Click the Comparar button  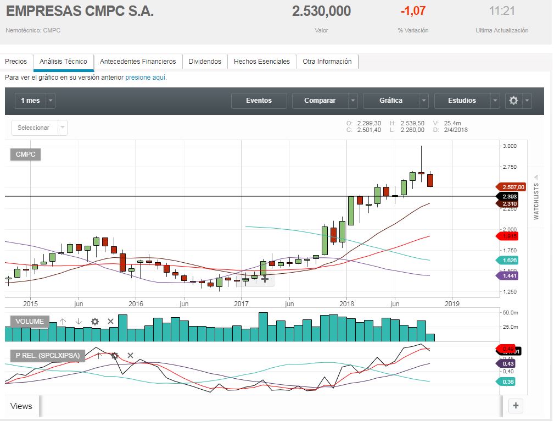coord(320,101)
